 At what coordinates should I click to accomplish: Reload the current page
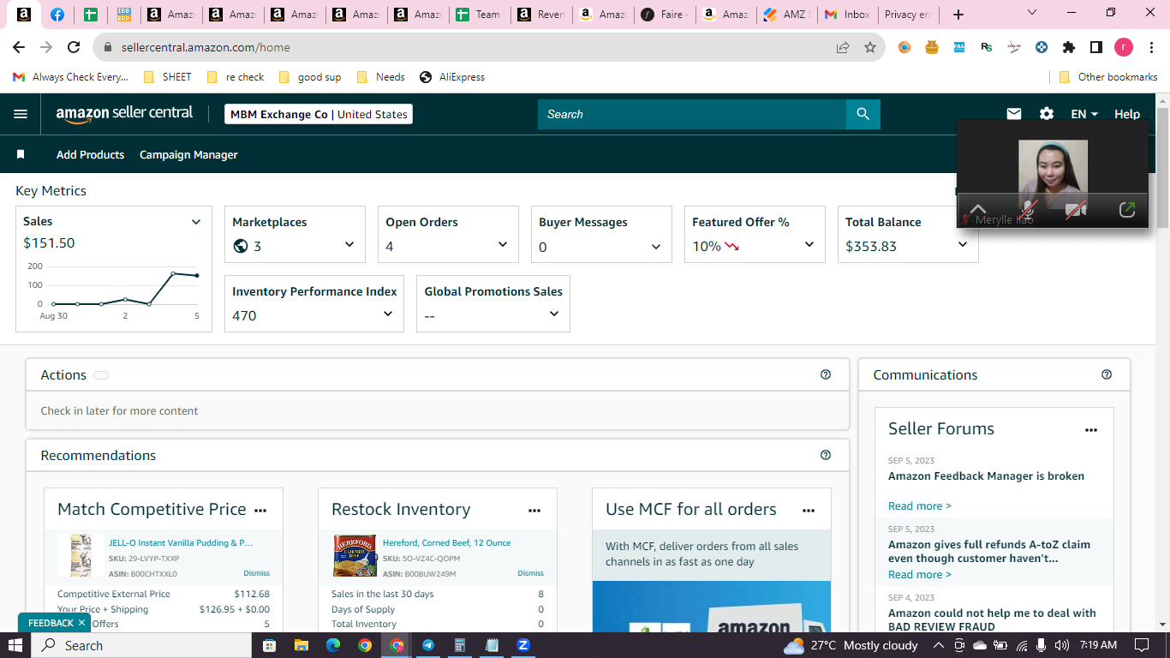click(74, 48)
